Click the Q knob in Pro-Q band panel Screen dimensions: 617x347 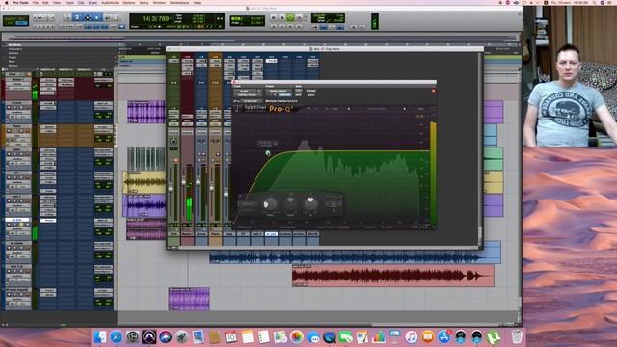coord(310,203)
